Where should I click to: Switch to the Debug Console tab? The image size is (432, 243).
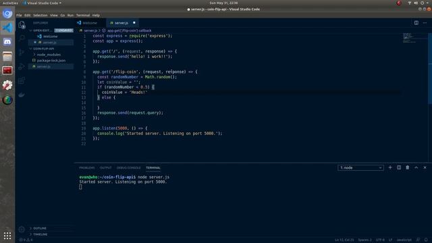(x=128, y=168)
